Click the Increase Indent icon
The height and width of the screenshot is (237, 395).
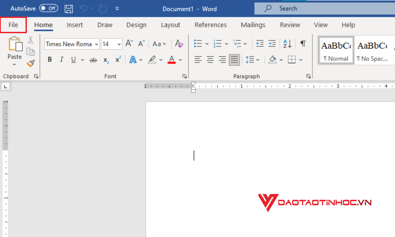click(272, 44)
